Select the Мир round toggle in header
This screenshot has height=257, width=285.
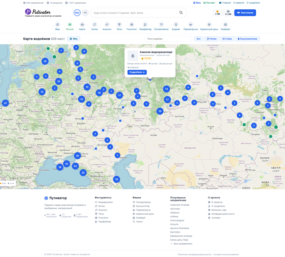(77, 13)
